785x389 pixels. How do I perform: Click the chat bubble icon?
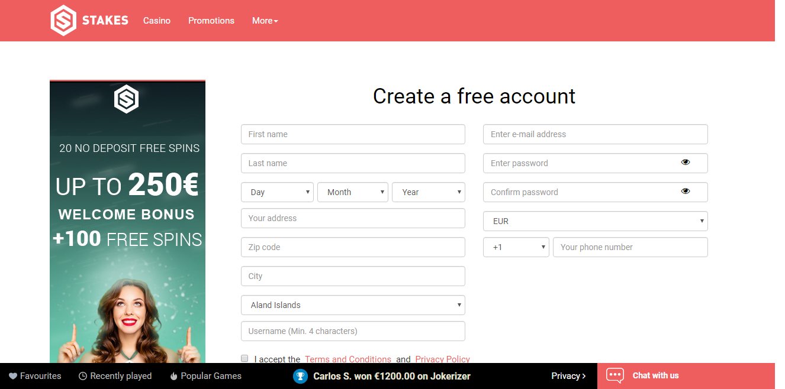[615, 375]
